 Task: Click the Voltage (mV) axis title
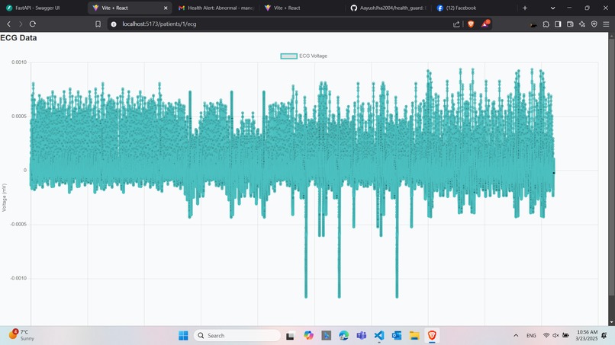[x=5, y=198]
